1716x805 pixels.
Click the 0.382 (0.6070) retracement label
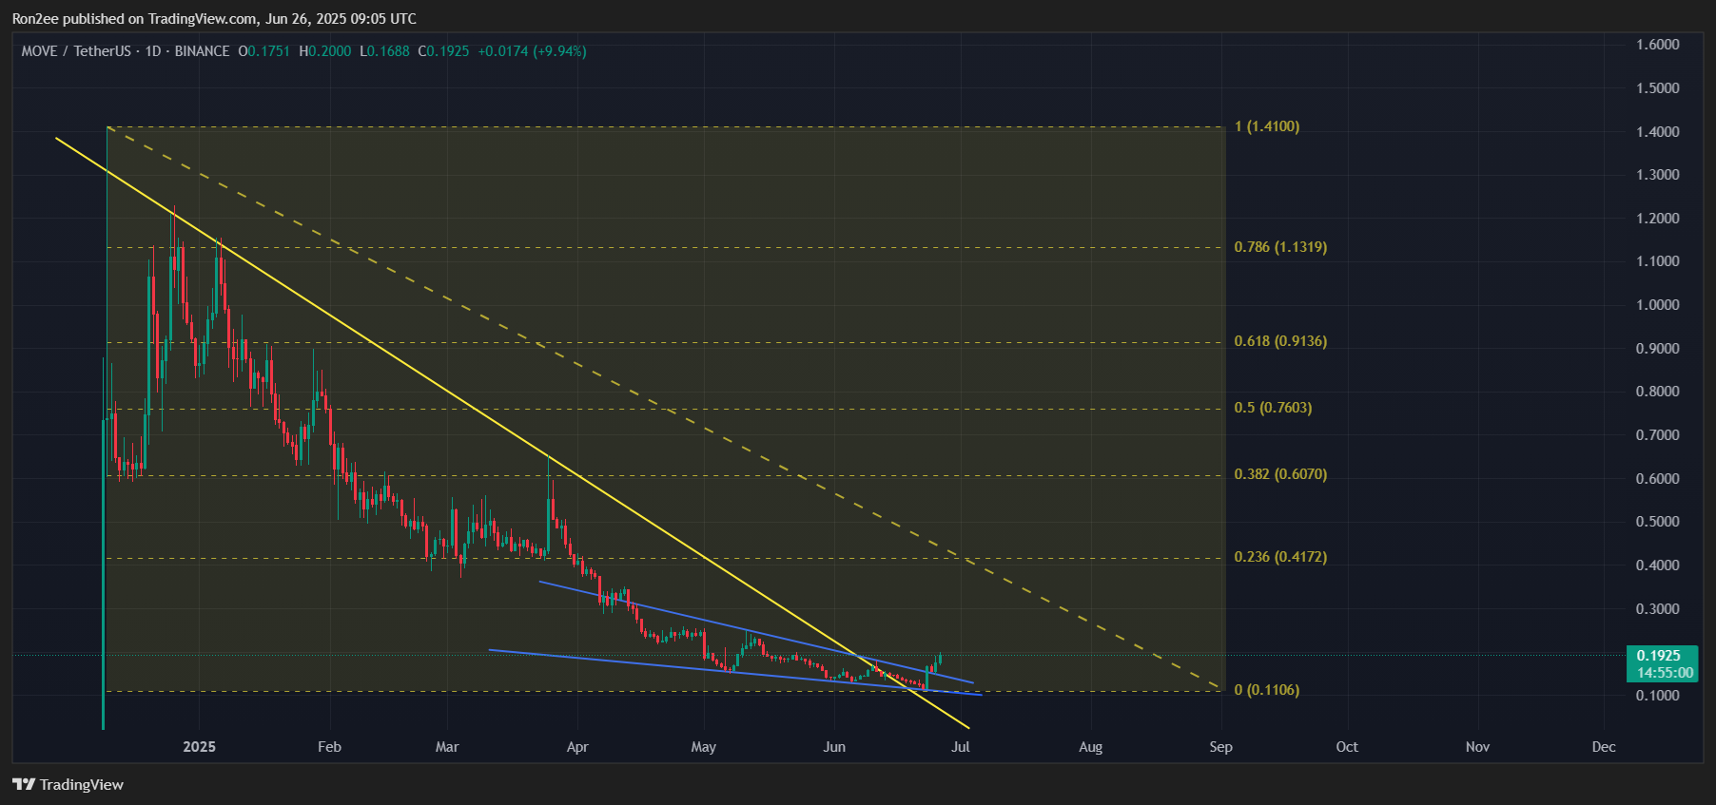[1279, 474]
